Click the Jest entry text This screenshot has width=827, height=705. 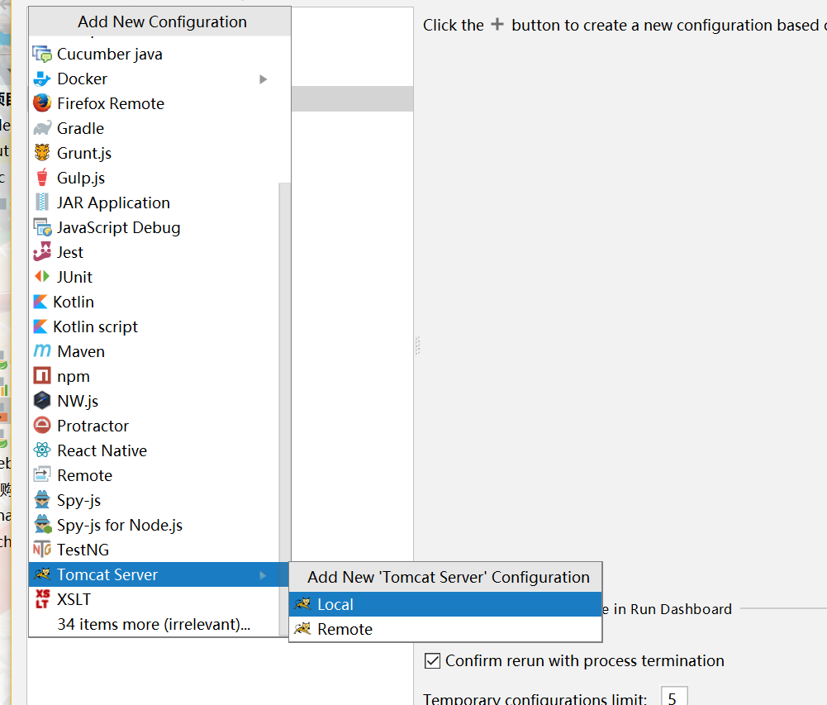[x=70, y=252]
